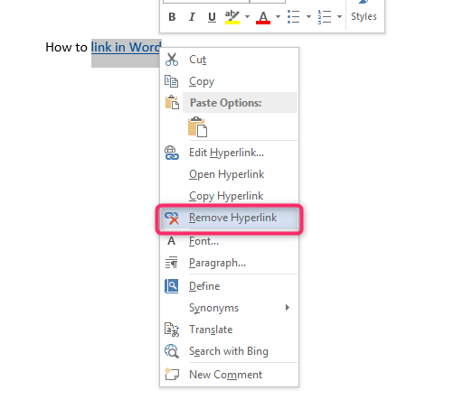Open text highlight color dropdown arrow
The height and width of the screenshot is (409, 463).
[247, 17]
